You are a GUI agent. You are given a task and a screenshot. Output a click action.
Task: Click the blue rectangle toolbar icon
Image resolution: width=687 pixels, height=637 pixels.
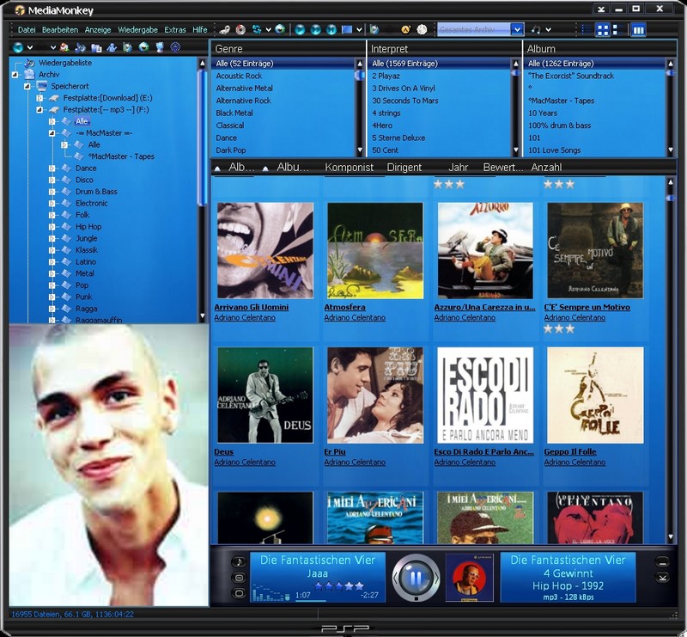coord(347,29)
